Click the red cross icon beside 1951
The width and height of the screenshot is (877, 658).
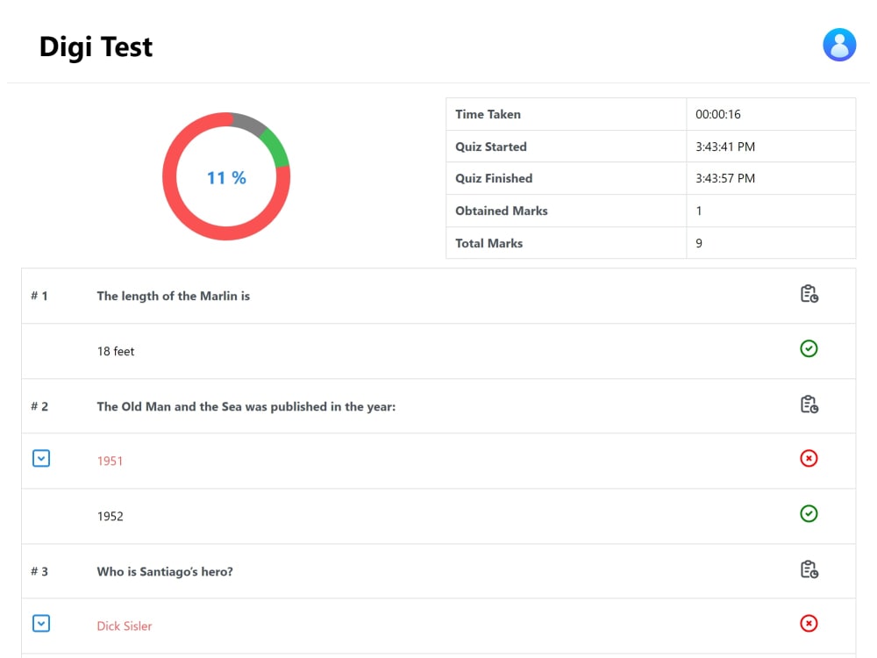click(809, 458)
